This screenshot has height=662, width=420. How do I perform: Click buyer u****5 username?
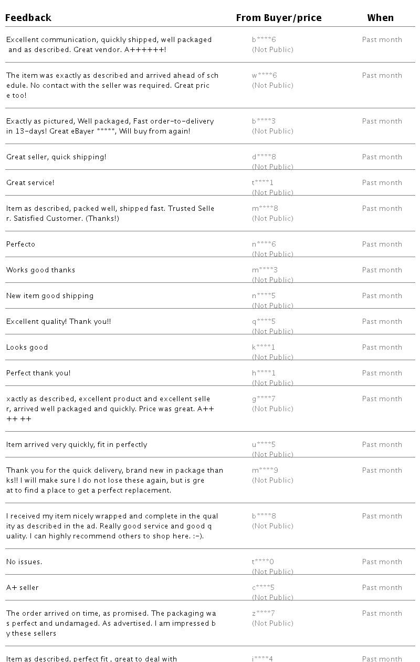click(264, 444)
